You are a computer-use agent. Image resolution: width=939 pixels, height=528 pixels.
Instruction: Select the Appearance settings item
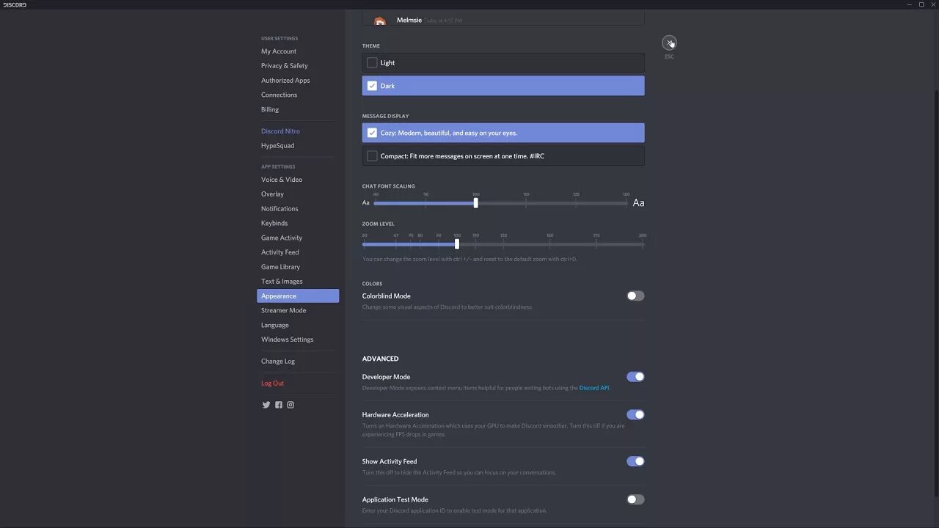[298, 296]
